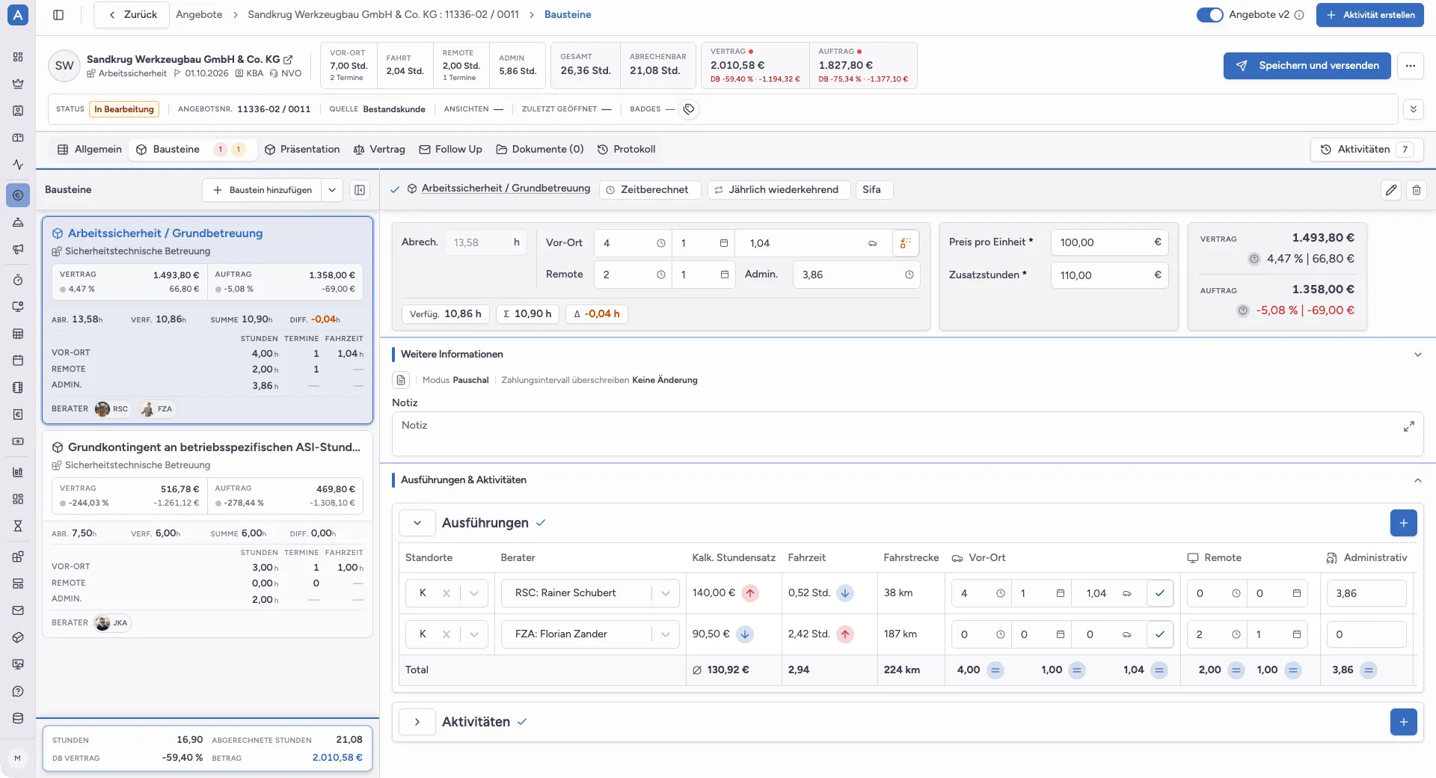Confirm Vor-Ort values in Florian Zander row

point(1159,634)
